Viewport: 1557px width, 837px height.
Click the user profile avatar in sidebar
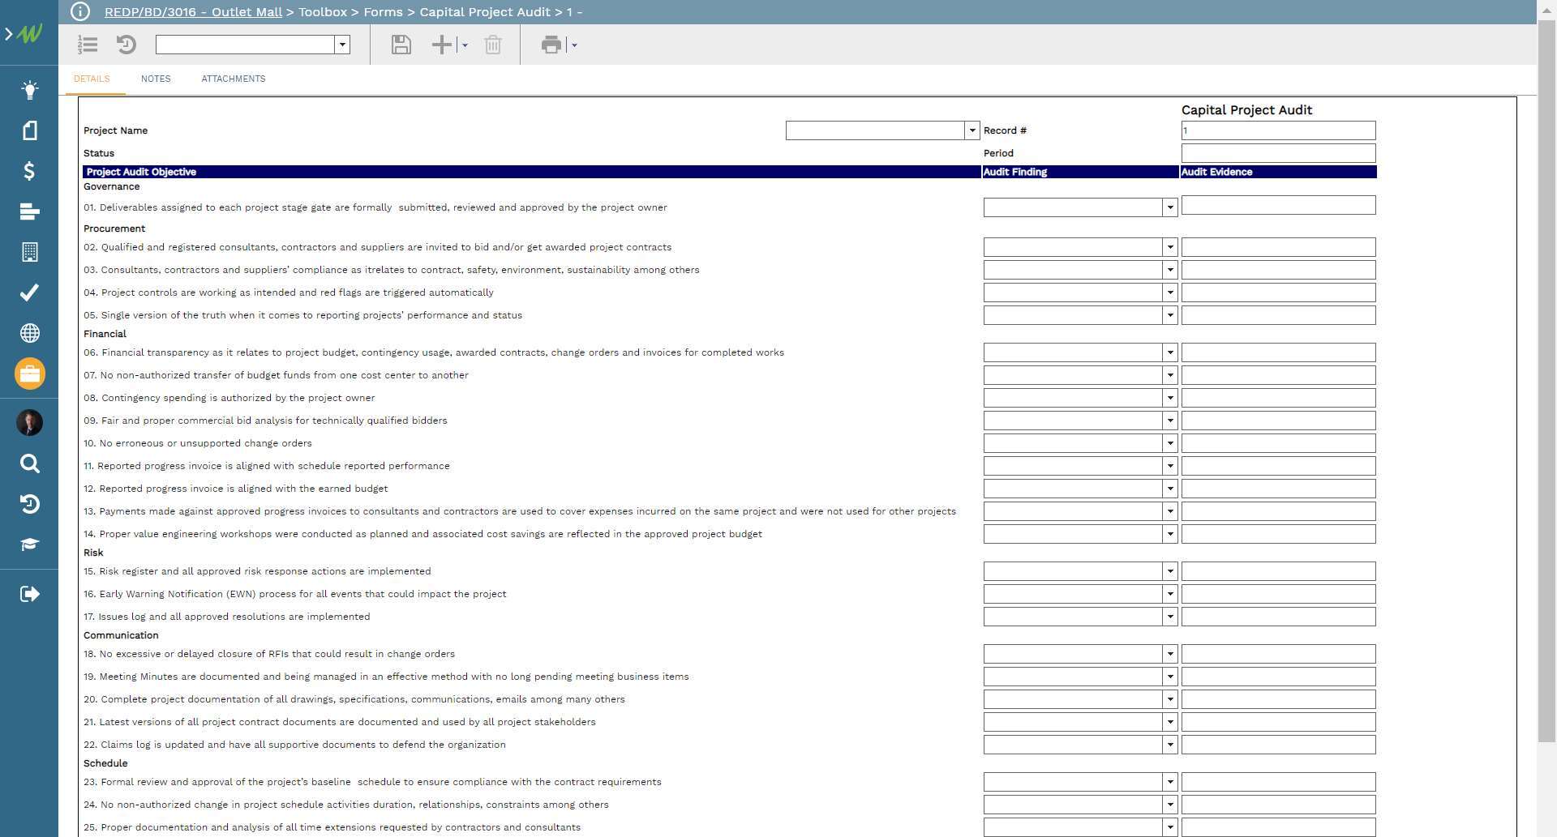tap(29, 422)
